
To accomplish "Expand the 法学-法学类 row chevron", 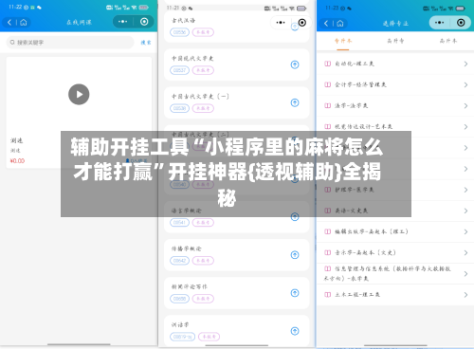I will [x=465, y=106].
